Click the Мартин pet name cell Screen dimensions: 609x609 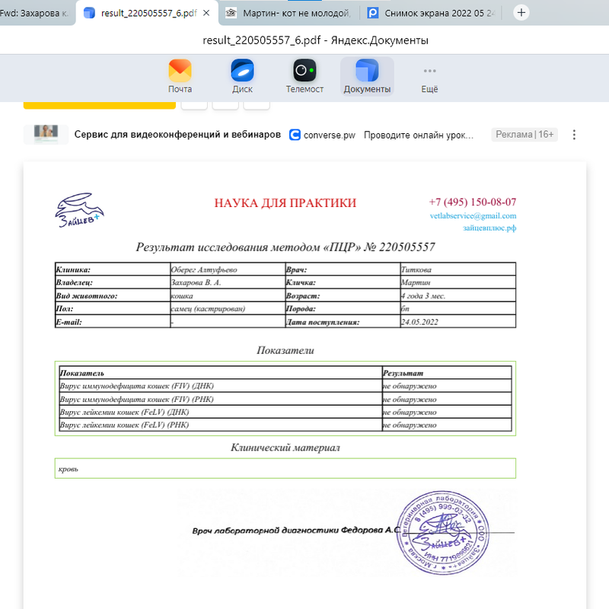coord(458,282)
